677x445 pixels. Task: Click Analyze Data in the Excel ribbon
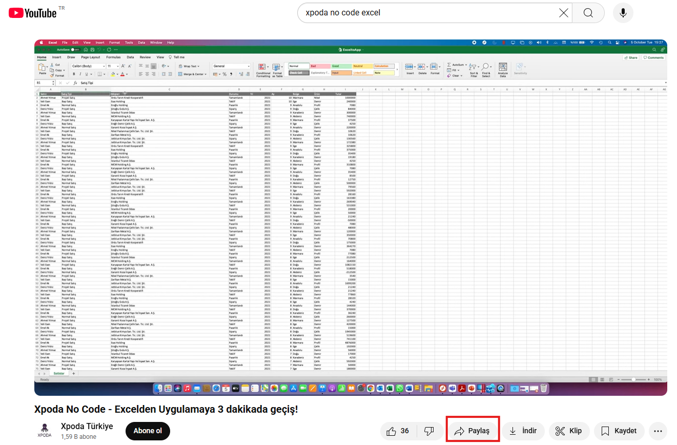[x=503, y=70]
